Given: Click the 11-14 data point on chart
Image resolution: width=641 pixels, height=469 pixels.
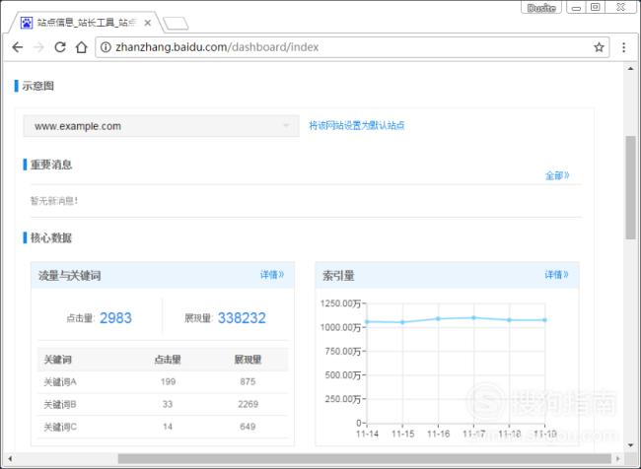Looking at the screenshot, I should 367,322.
